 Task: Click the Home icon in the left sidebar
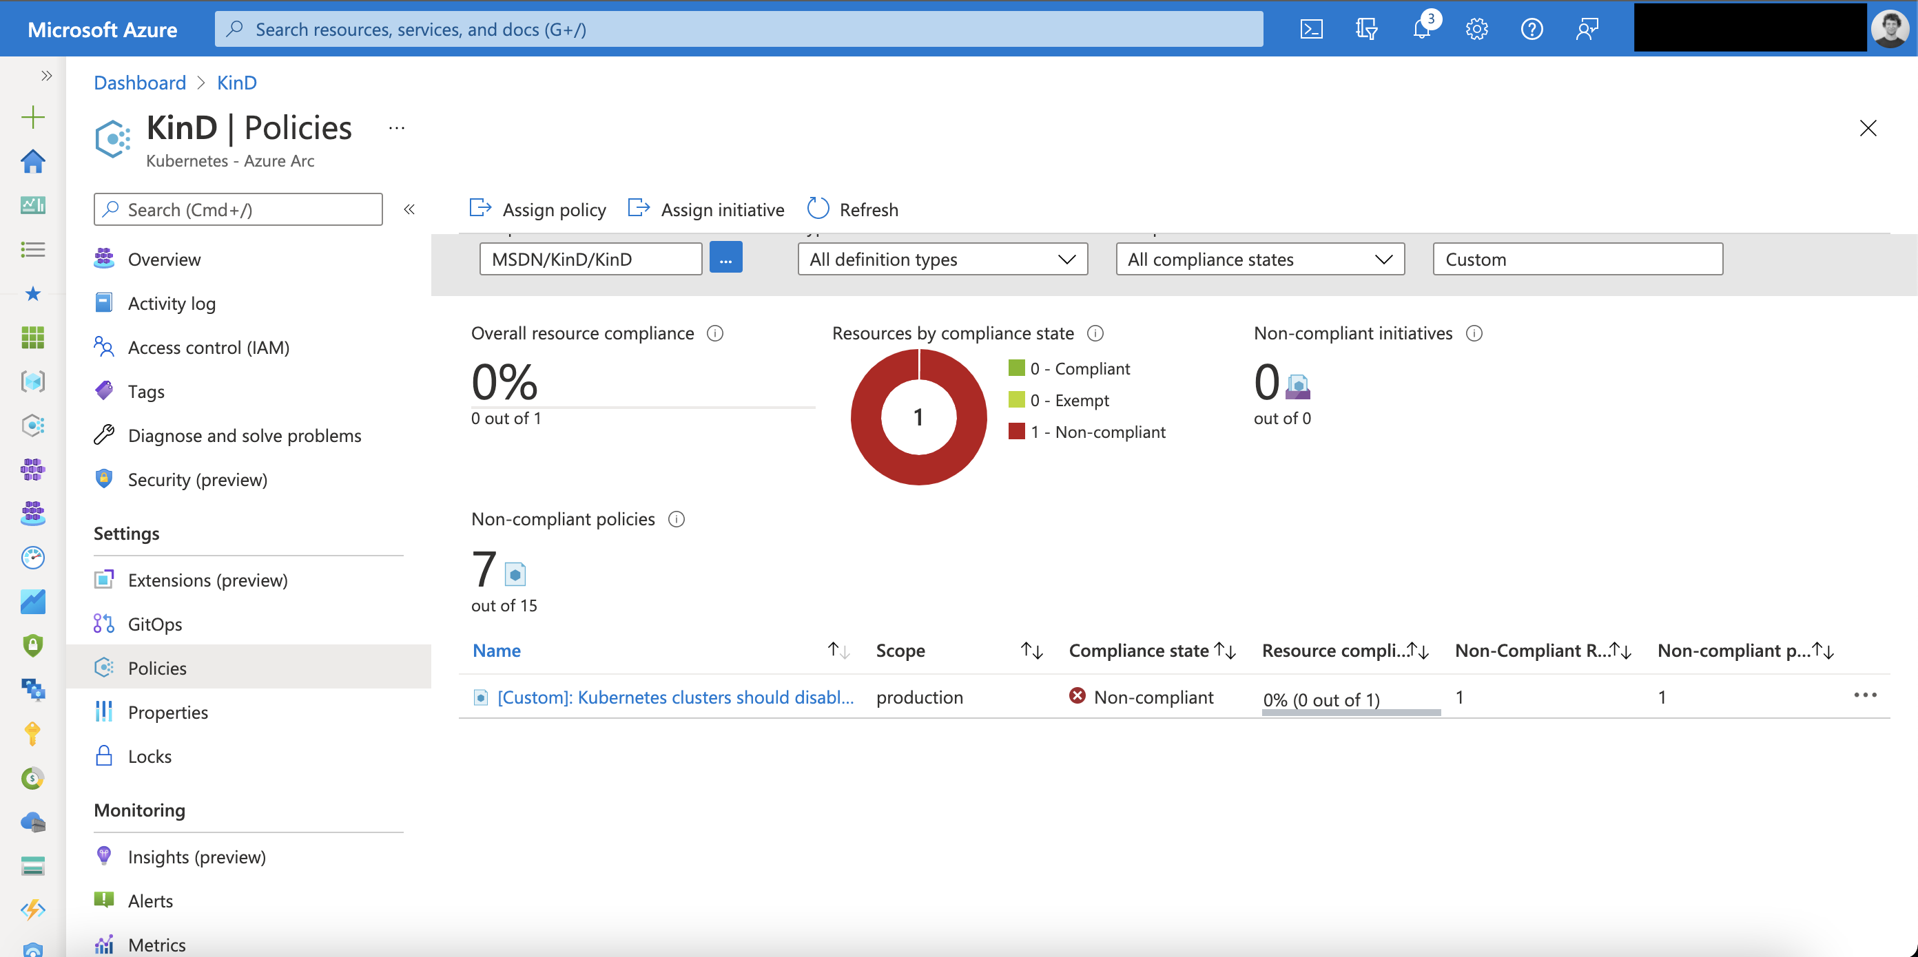[x=33, y=160]
